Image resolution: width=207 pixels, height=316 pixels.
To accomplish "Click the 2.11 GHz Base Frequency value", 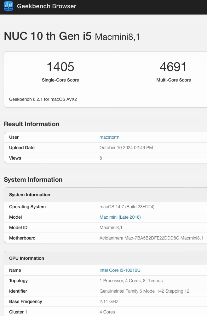I will pyautogui.click(x=109, y=301).
